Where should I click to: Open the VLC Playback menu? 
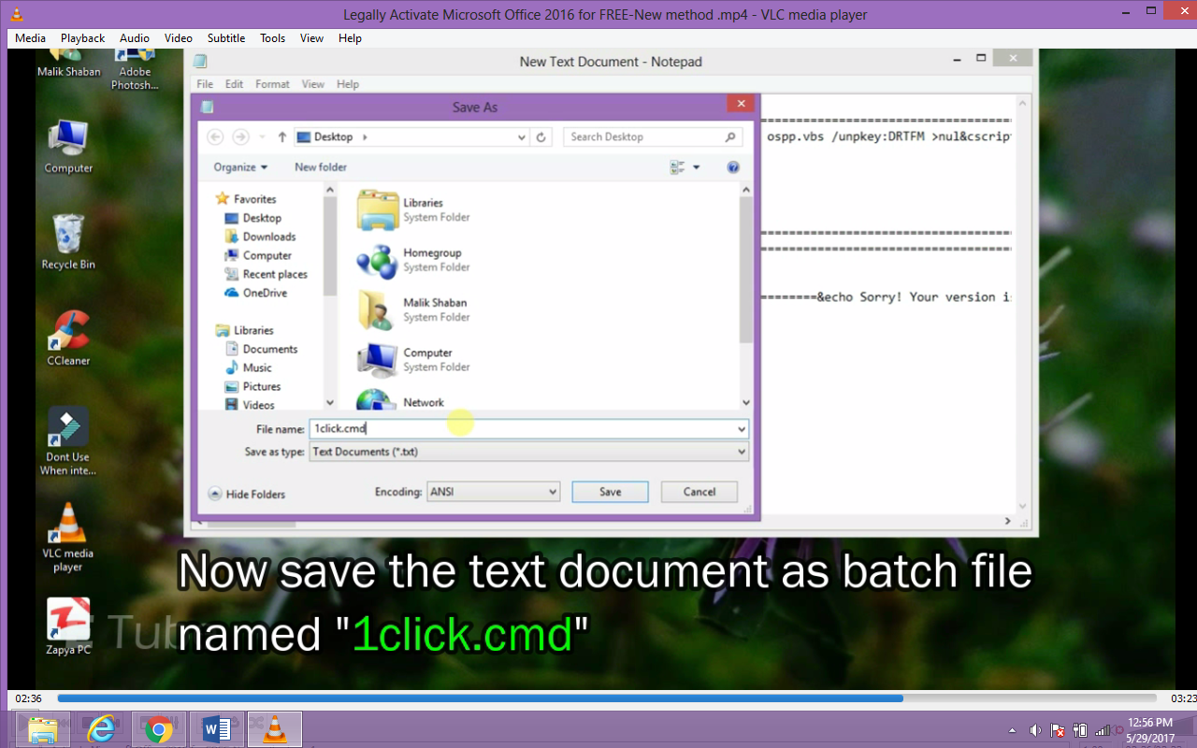click(82, 38)
